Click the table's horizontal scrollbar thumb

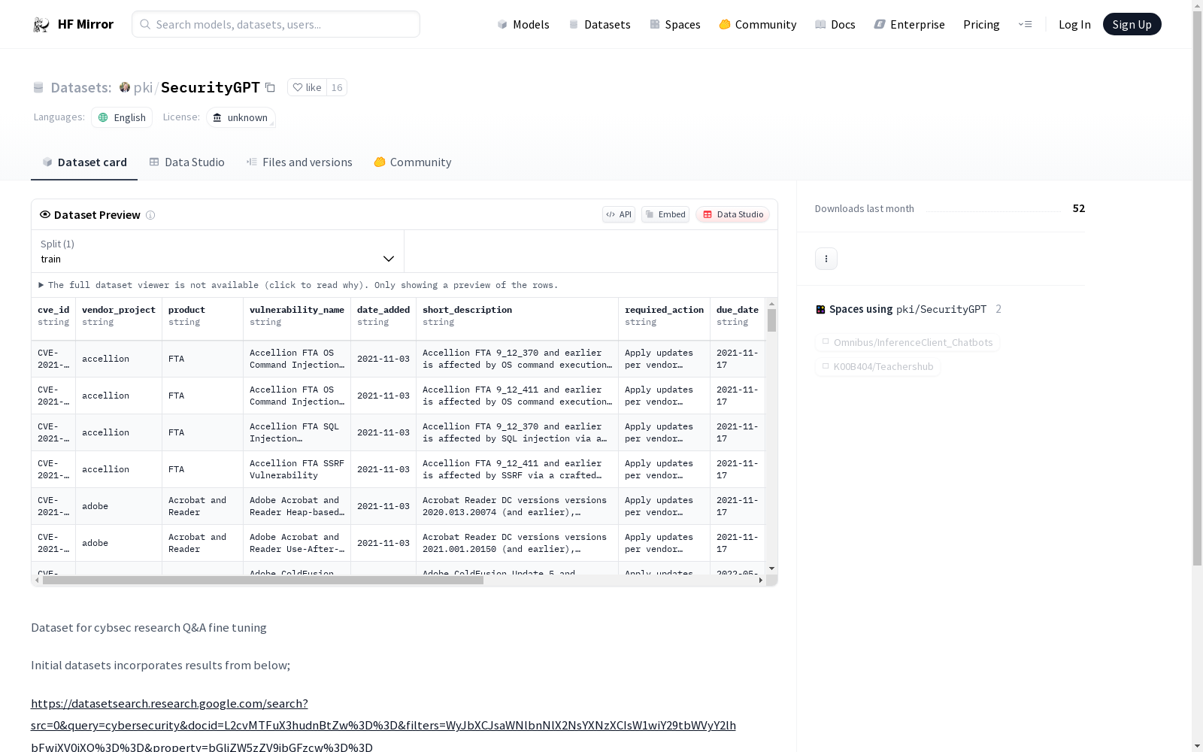coord(263,581)
